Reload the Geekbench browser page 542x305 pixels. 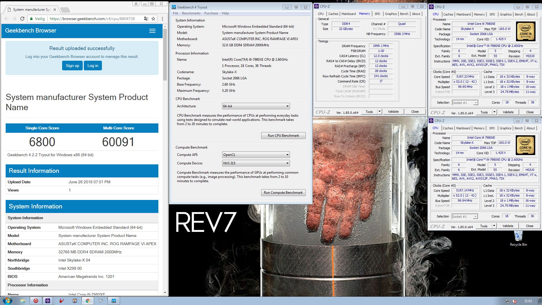[22, 19]
